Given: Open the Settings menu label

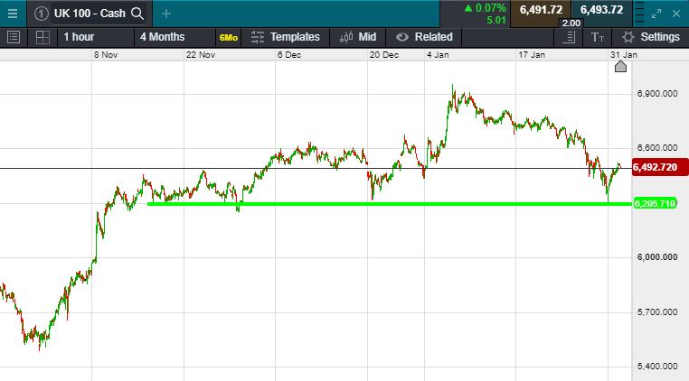Looking at the screenshot, I should click(660, 37).
